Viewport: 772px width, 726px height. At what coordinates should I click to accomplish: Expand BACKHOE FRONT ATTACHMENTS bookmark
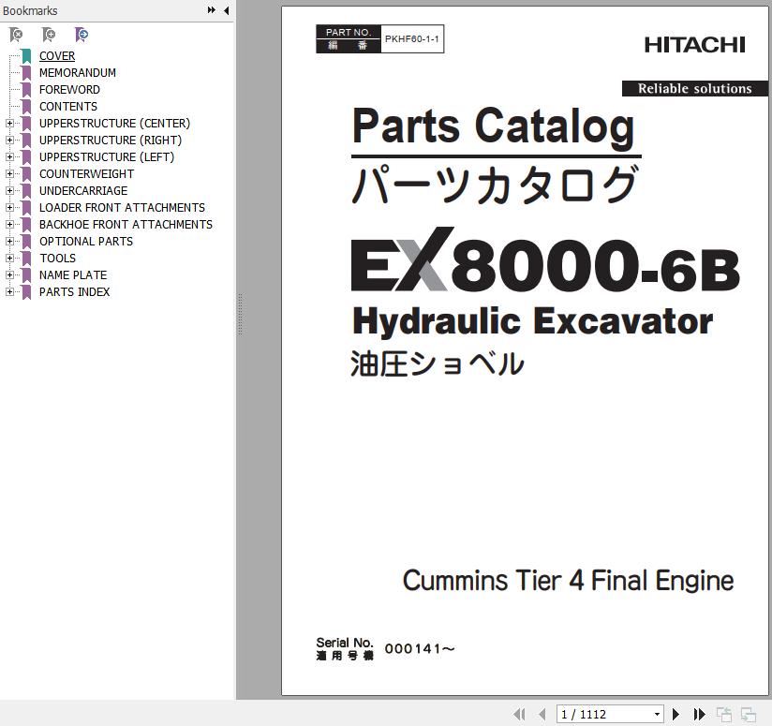(x=9, y=224)
